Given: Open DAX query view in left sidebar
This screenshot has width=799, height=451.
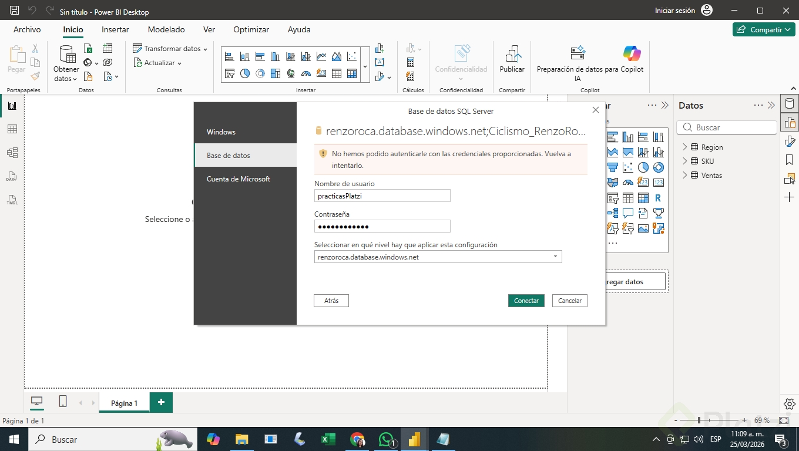Looking at the screenshot, I should pos(12,176).
